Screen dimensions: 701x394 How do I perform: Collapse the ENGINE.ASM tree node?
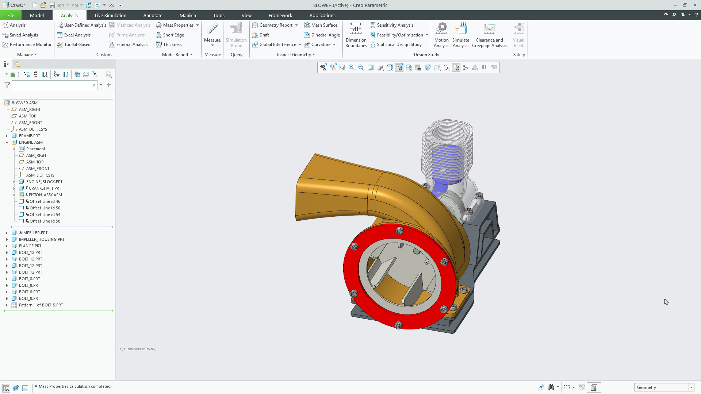pyautogui.click(x=7, y=142)
